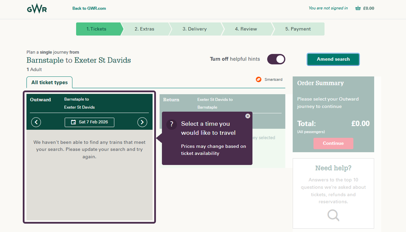
Task: Select step 5. Payment
Action: pos(298,29)
